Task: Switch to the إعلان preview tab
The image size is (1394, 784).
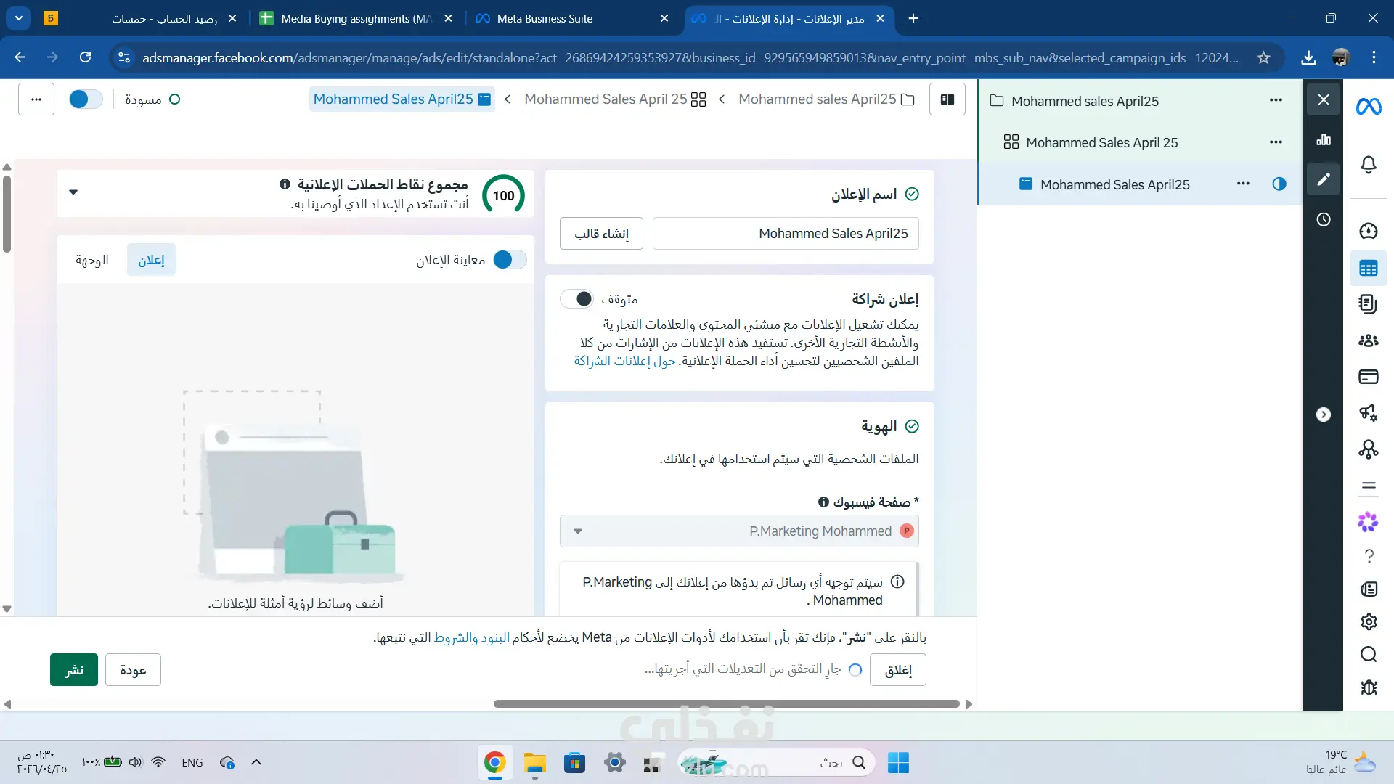Action: pyautogui.click(x=151, y=260)
